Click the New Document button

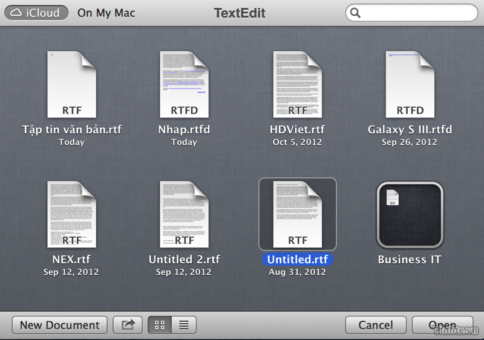coord(59,325)
